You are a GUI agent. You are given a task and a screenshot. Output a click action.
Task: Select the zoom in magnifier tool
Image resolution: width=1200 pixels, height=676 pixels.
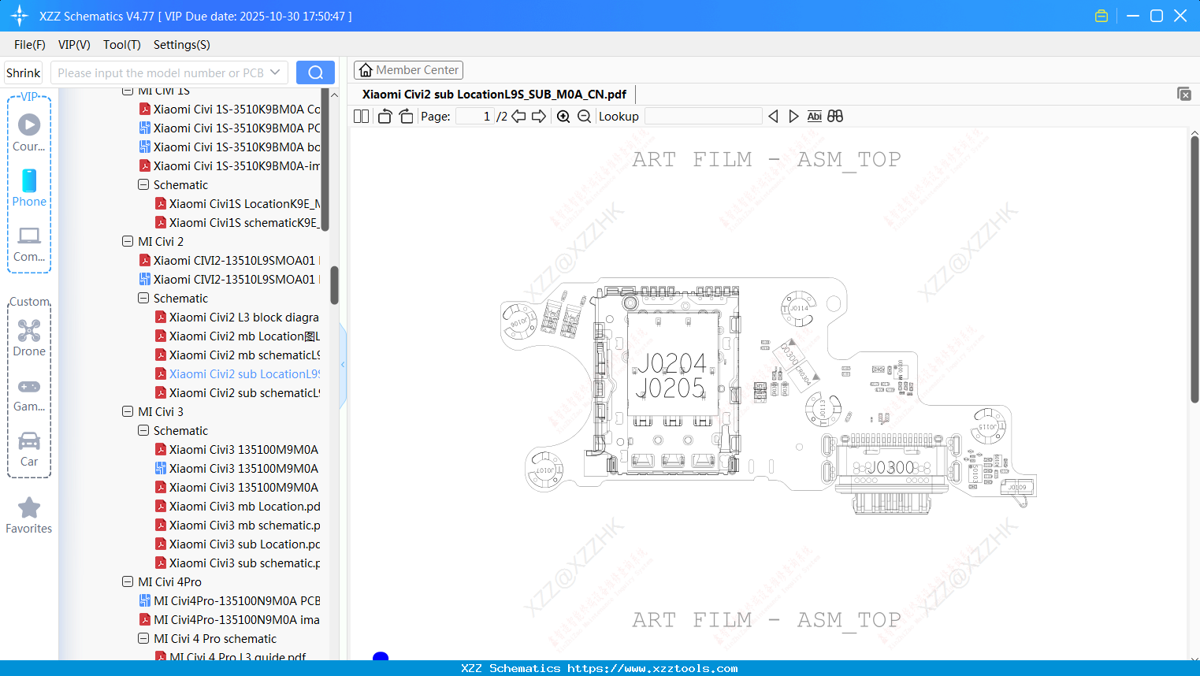pos(563,116)
